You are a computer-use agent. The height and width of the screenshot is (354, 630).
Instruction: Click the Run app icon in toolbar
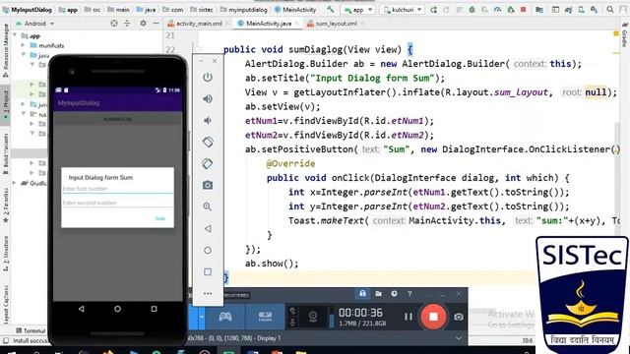[x=433, y=9]
